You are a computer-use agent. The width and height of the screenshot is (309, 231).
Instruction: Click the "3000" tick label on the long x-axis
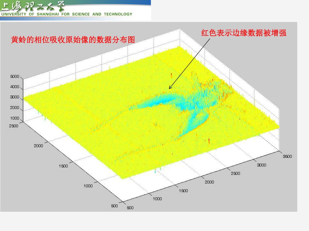(x=262, y=165)
